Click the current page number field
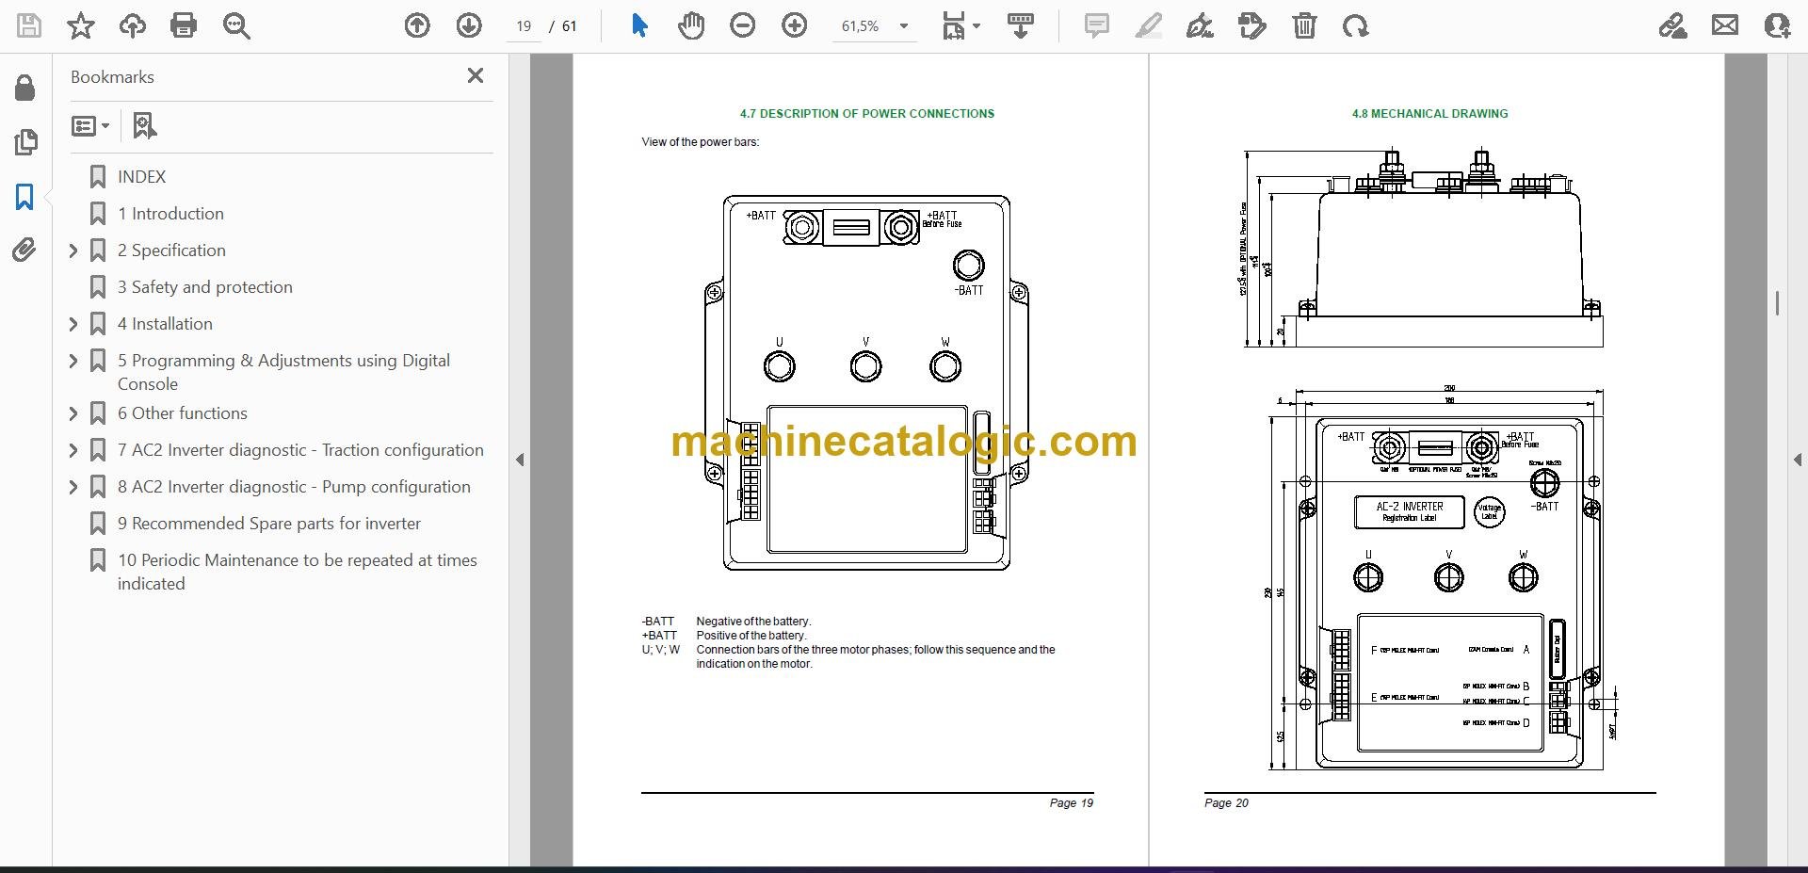Image resolution: width=1808 pixels, height=873 pixels. click(x=524, y=26)
